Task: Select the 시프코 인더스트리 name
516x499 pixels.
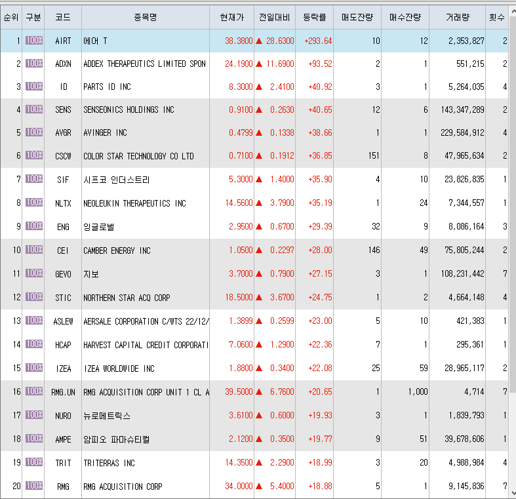Action: click(x=117, y=180)
